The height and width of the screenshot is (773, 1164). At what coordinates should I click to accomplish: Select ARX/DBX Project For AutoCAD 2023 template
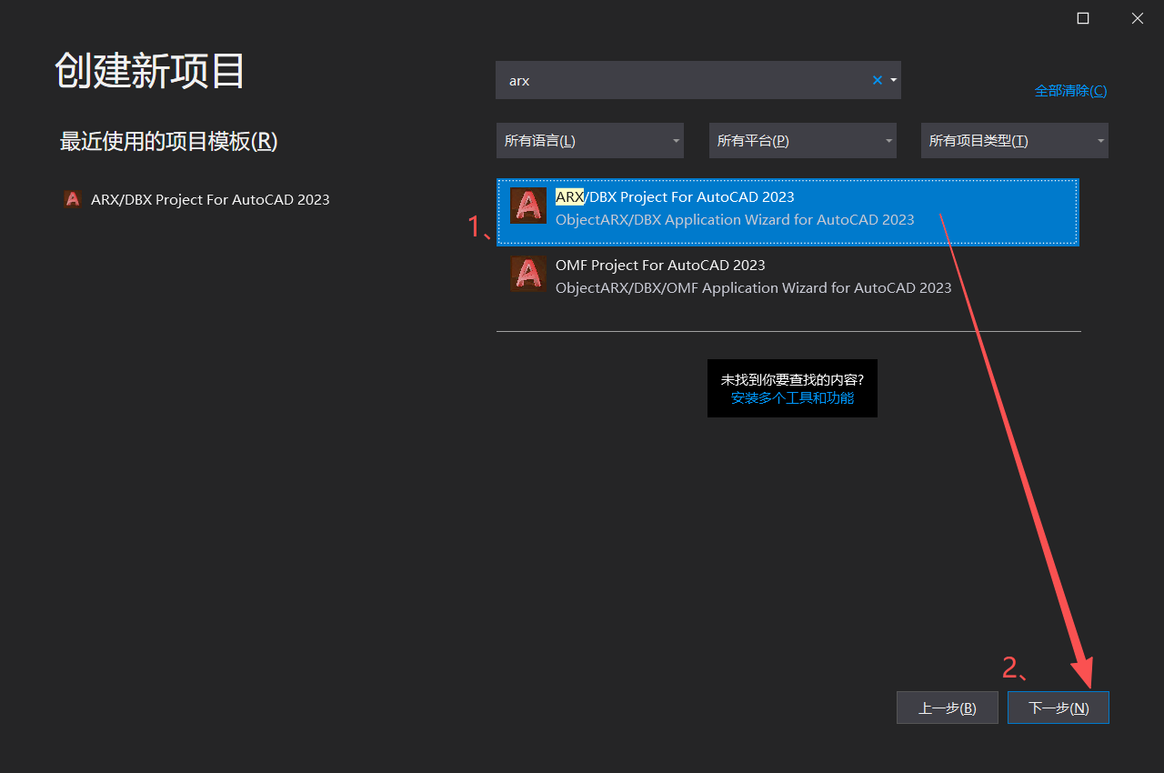point(788,212)
